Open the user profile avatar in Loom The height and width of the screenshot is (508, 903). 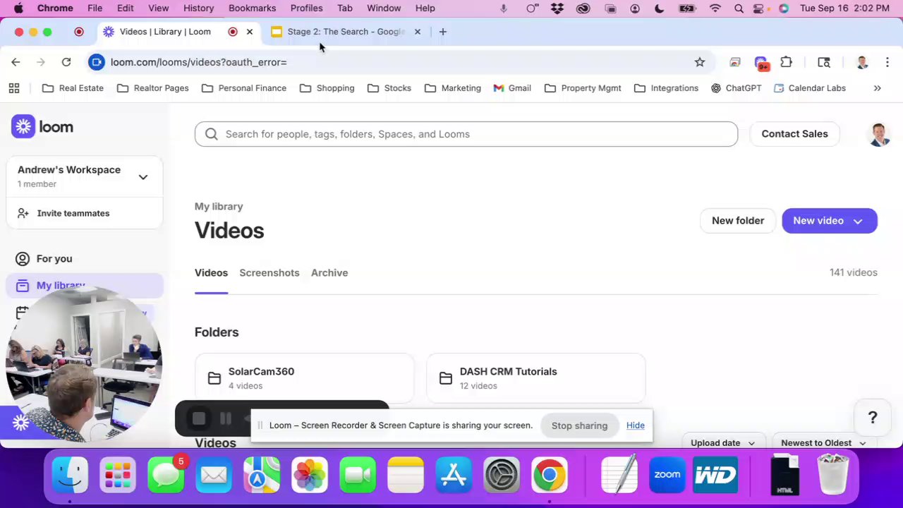(x=879, y=134)
